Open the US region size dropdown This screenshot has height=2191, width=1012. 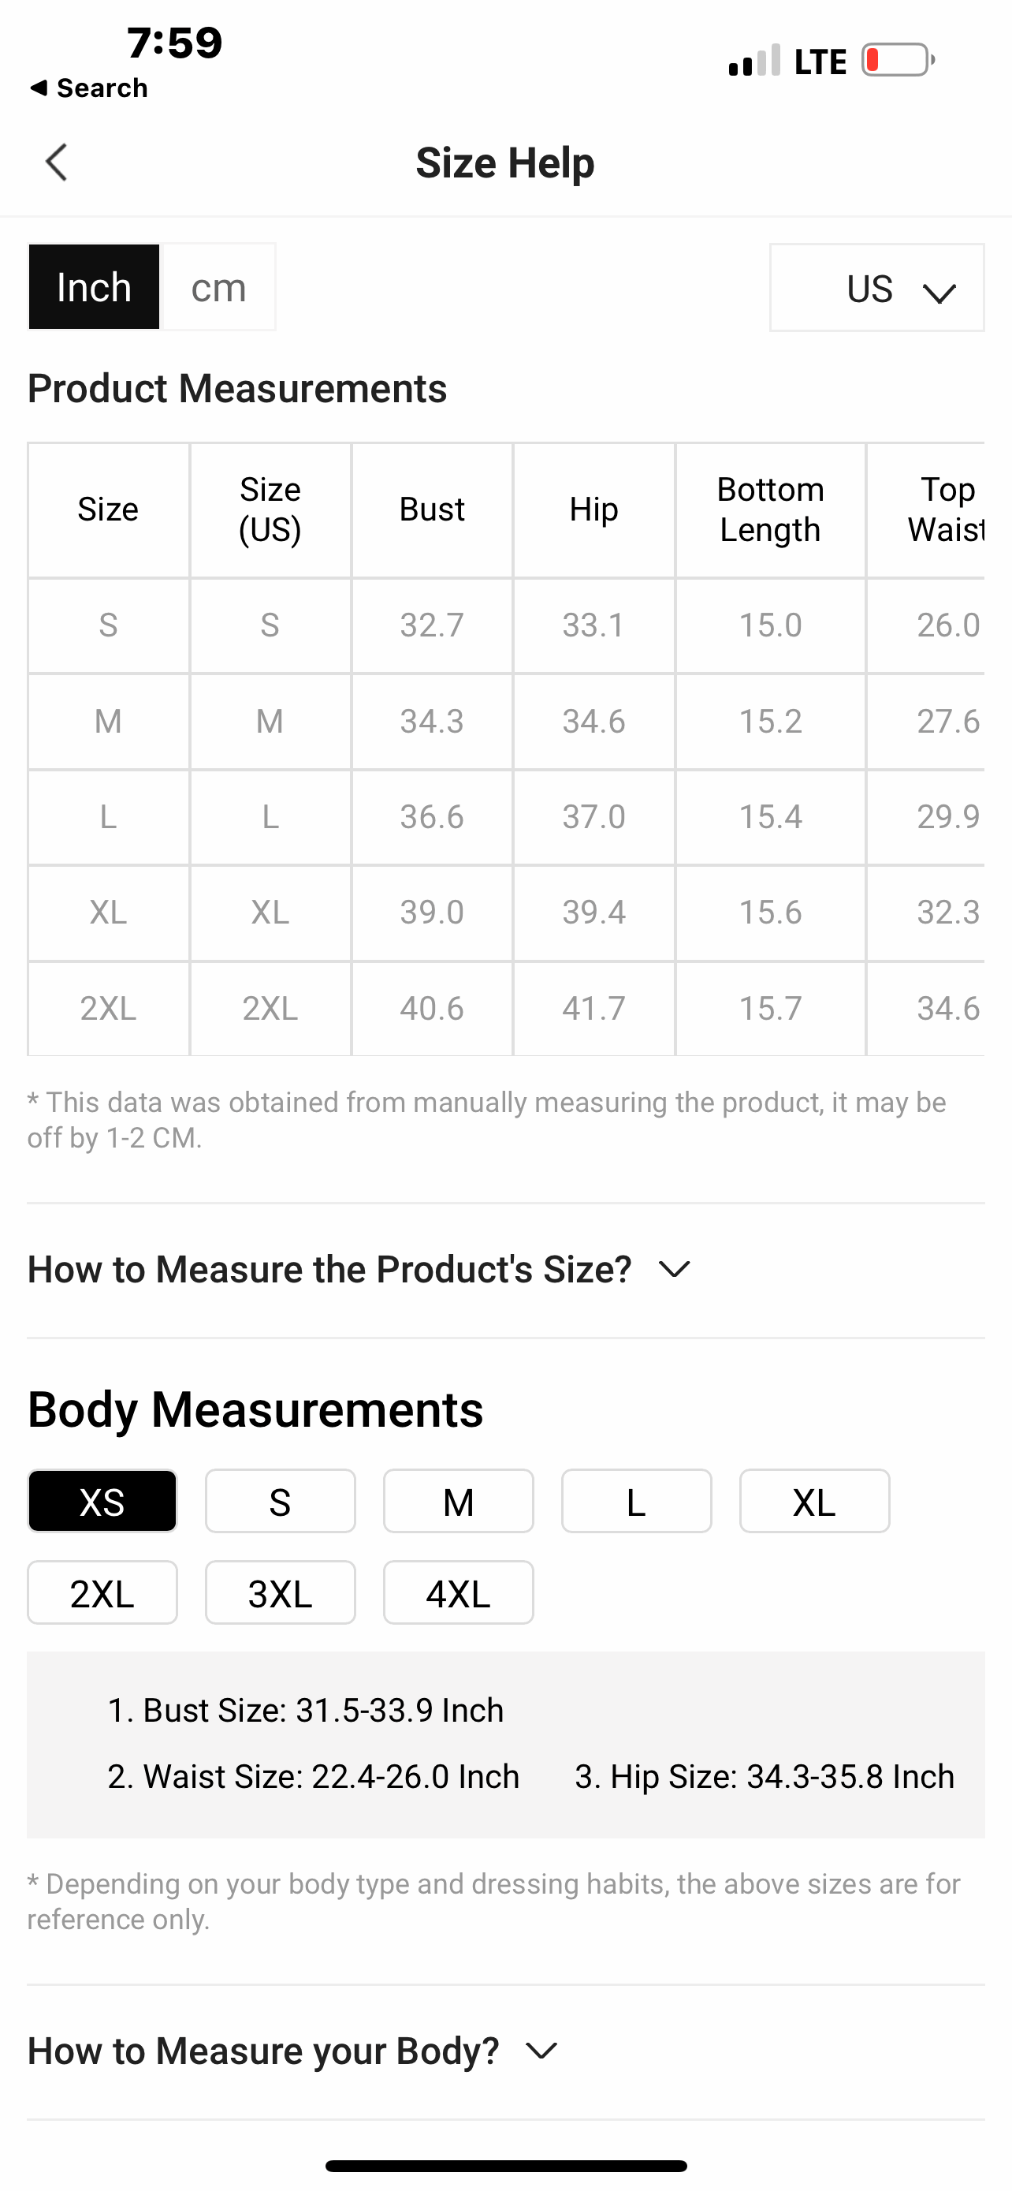coord(876,289)
